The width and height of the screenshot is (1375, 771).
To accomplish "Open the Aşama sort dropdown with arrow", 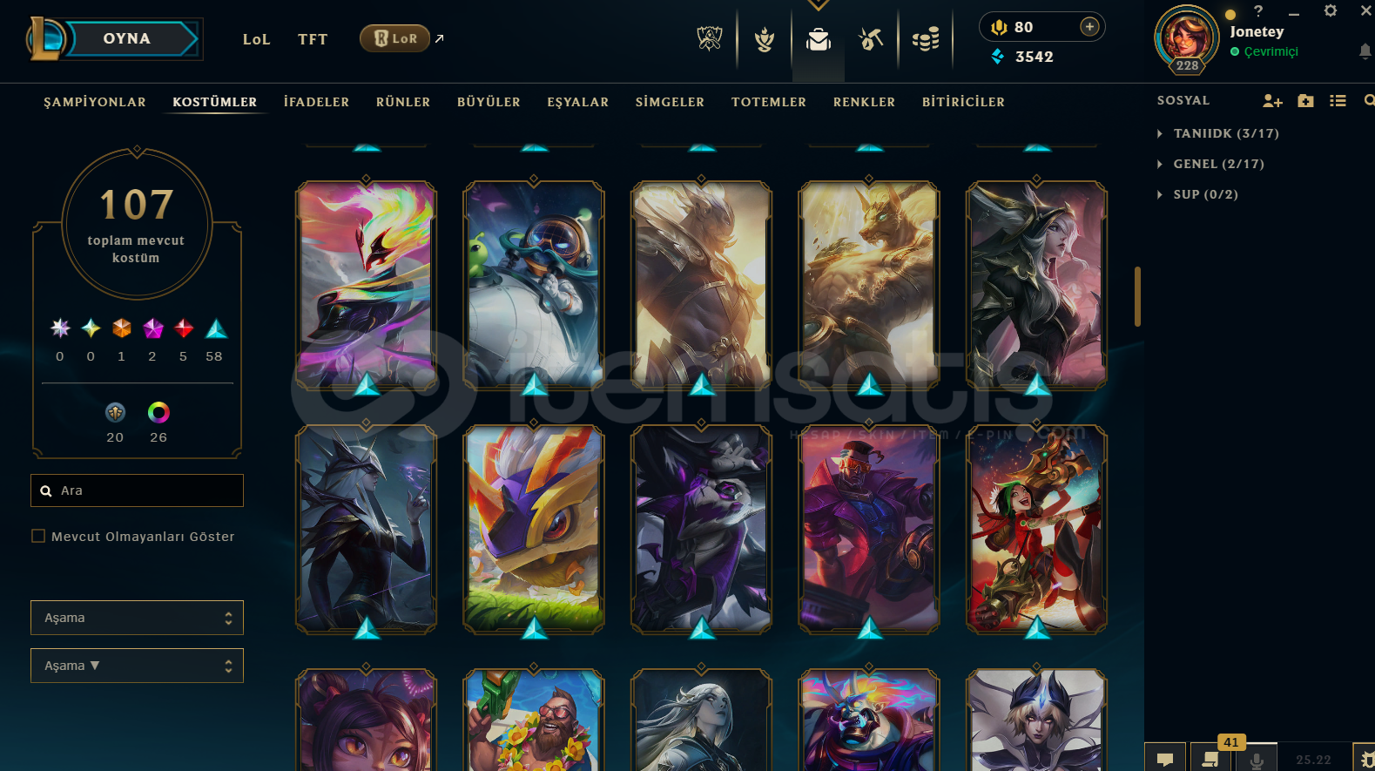I will 137,666.
